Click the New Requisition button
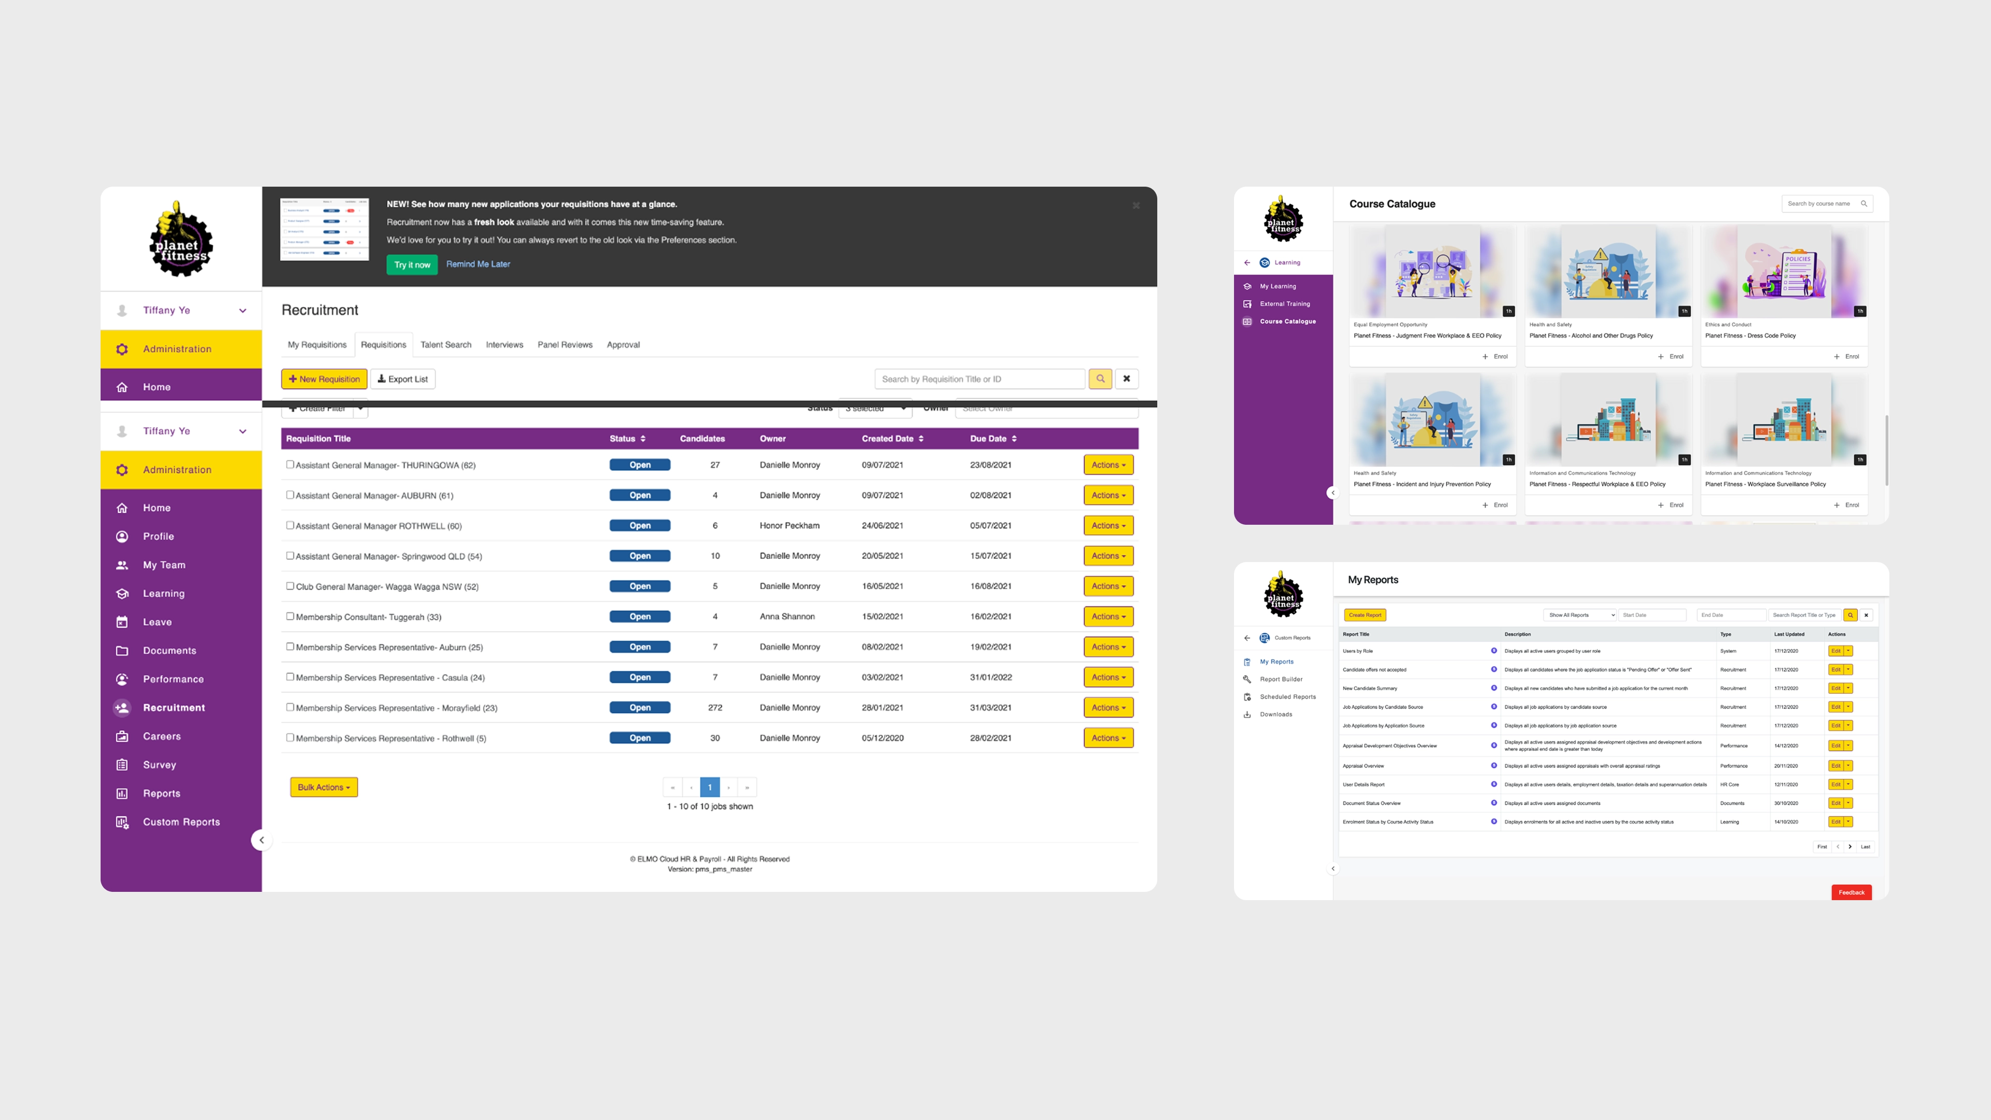This screenshot has width=1991, height=1120. pos(325,379)
